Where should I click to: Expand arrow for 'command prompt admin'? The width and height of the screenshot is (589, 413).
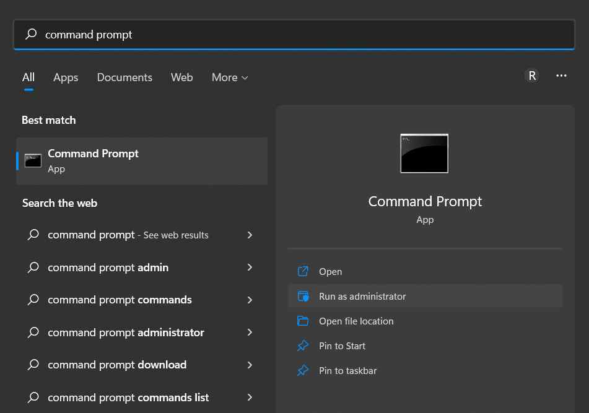pos(250,267)
